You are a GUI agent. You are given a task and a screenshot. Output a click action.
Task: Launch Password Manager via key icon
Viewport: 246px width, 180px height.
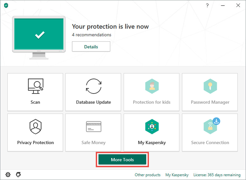tap(210, 86)
